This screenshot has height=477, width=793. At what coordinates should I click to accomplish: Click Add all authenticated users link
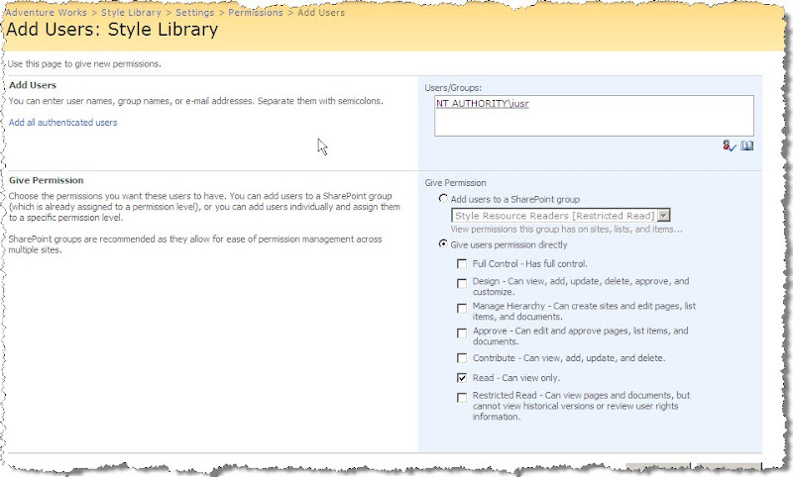click(62, 123)
